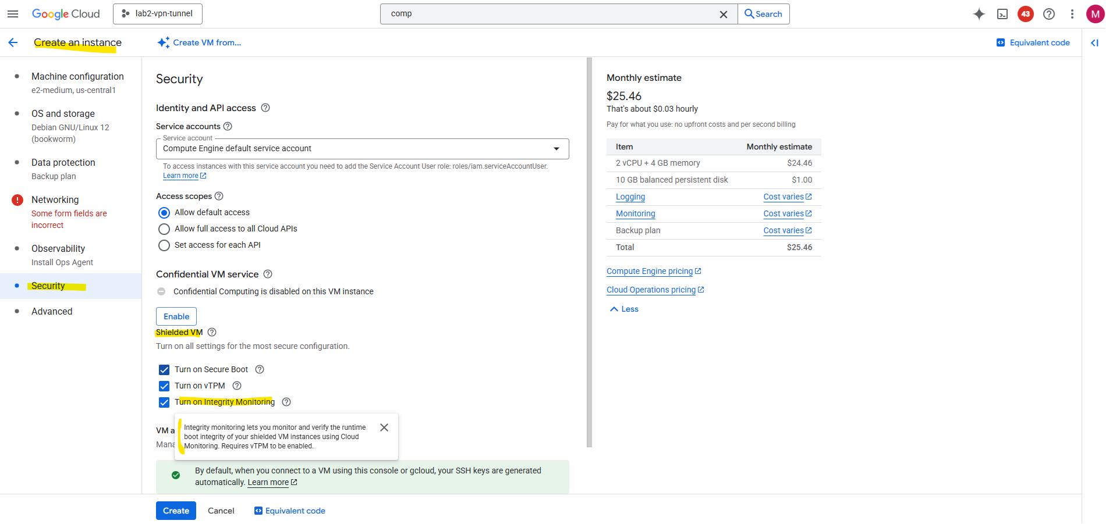
Task: Close the Integrity Monitoring tooltip
Action: click(x=384, y=427)
